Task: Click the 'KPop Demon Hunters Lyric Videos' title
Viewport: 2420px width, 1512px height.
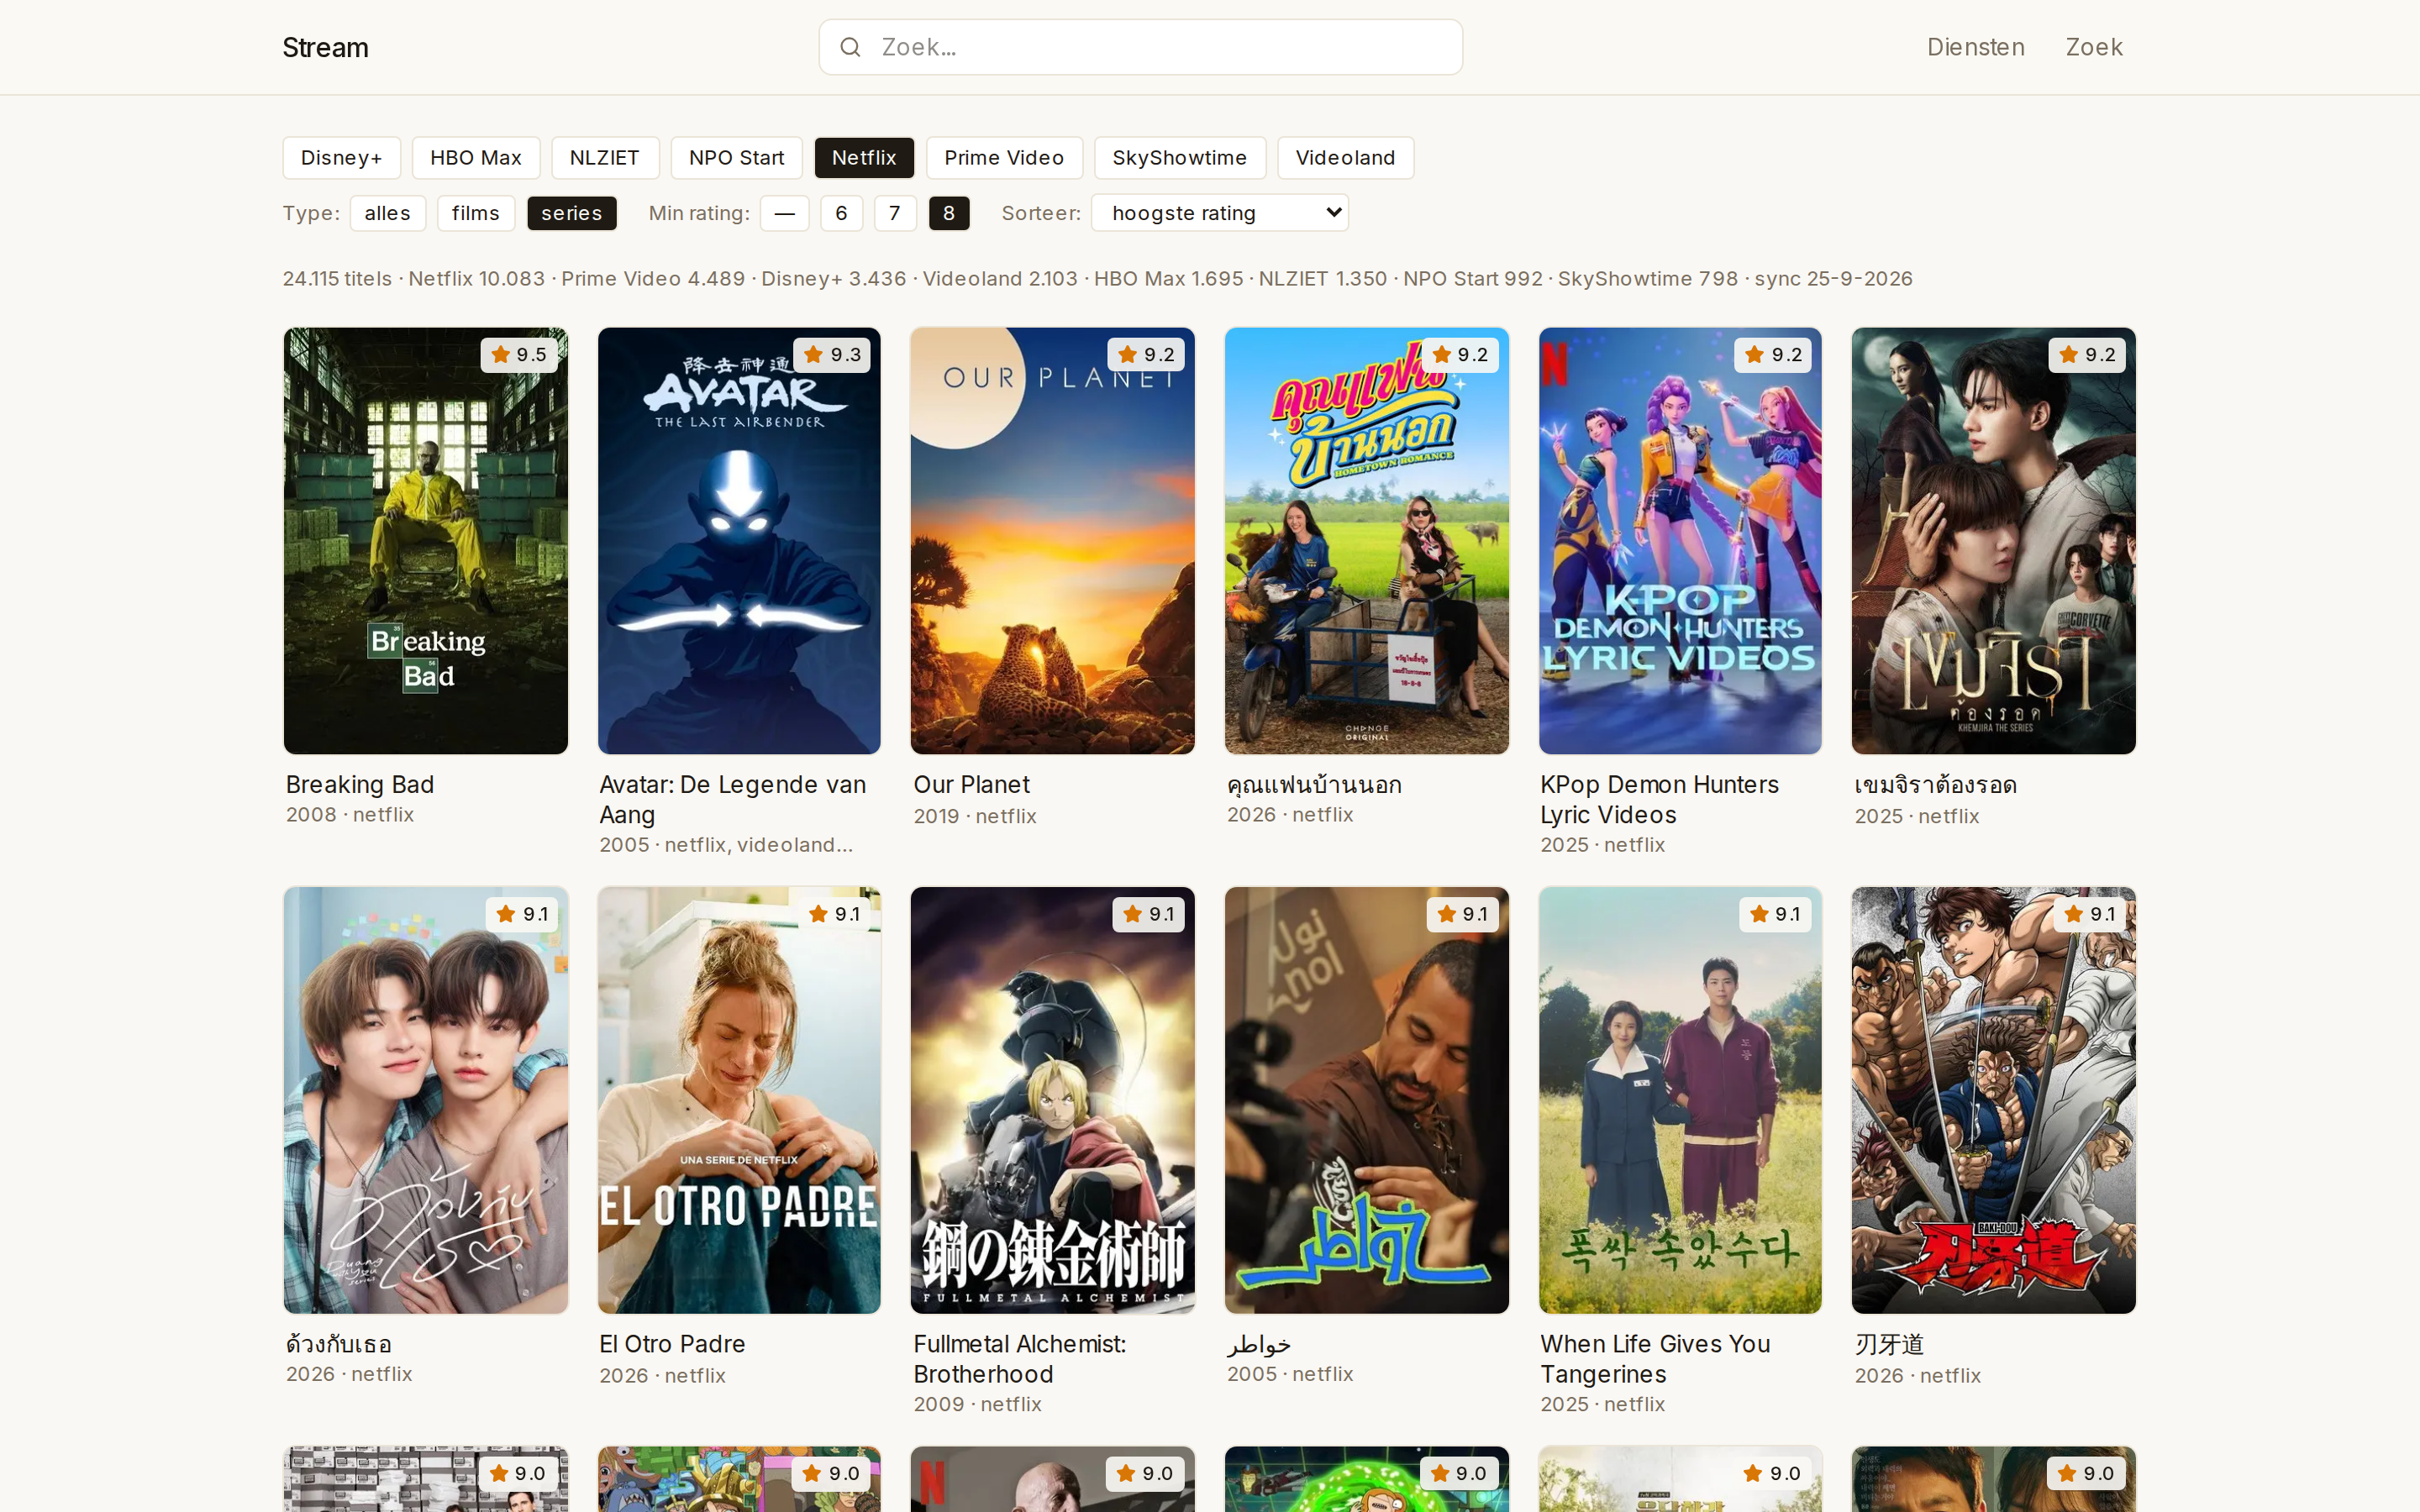Action: (x=1660, y=800)
